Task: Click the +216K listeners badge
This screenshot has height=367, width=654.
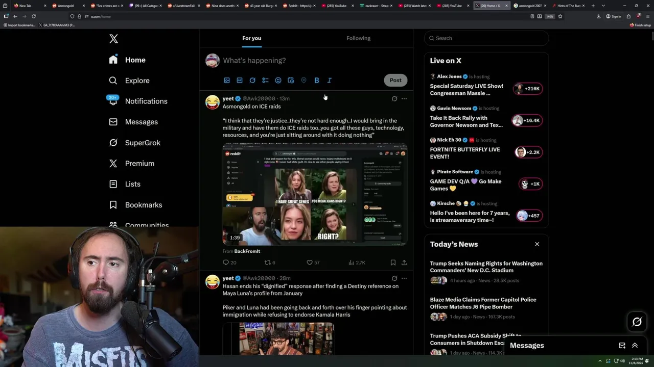Action: (528, 89)
